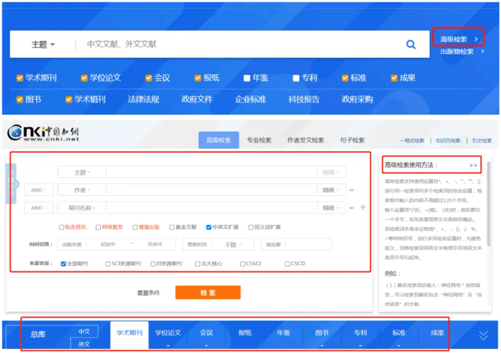Open 引文检索 link
The height and width of the screenshot is (353, 501).
[x=482, y=141]
